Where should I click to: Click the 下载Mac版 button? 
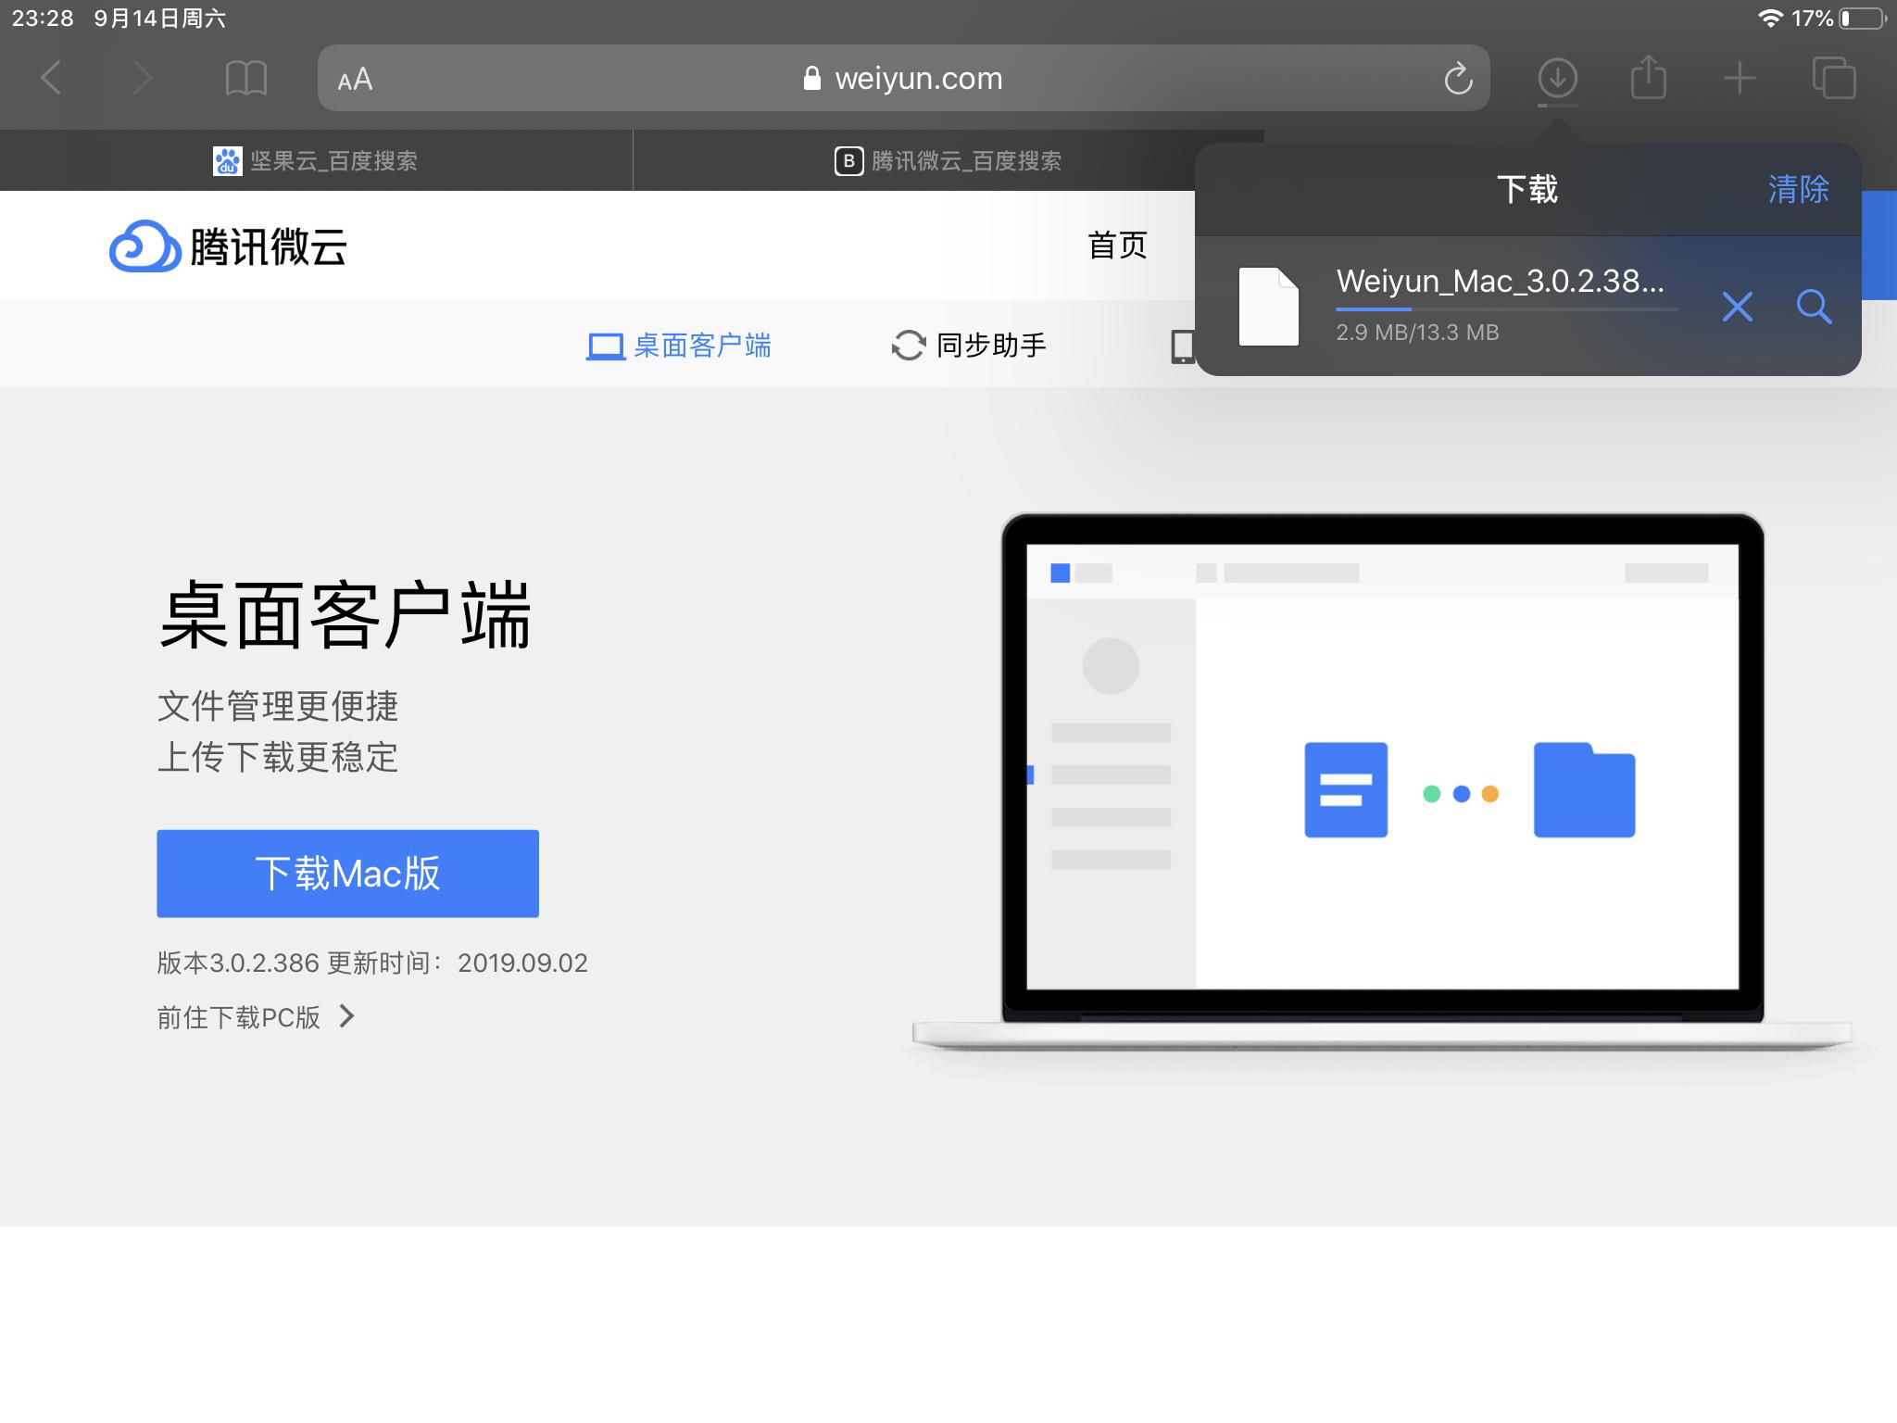pyautogui.click(x=347, y=873)
